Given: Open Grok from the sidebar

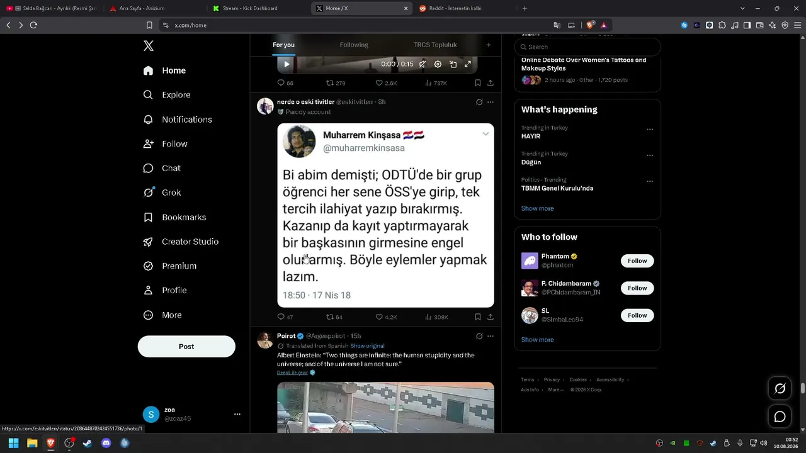Looking at the screenshot, I should tap(162, 193).
